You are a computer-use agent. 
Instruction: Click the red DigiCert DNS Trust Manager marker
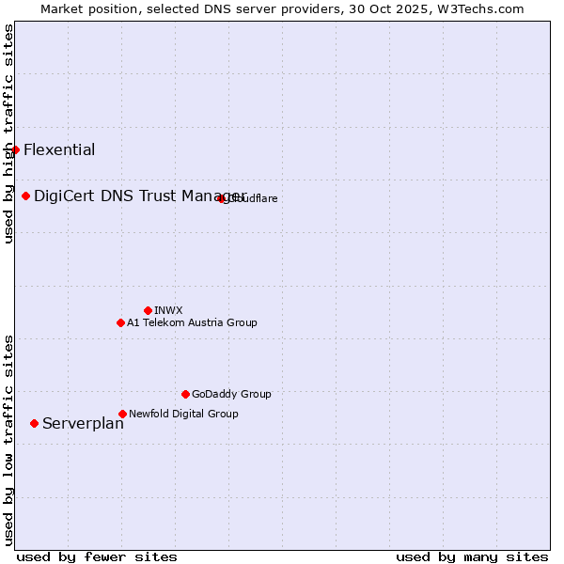tap(25, 196)
